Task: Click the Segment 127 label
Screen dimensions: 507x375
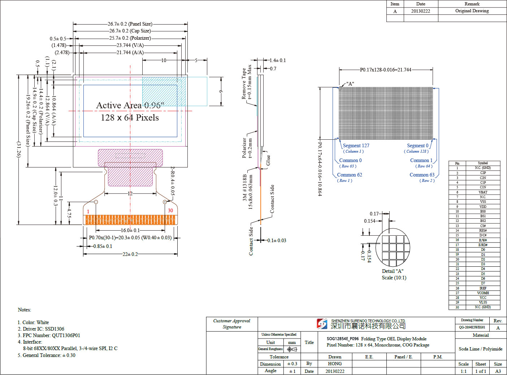Action: [x=356, y=145]
